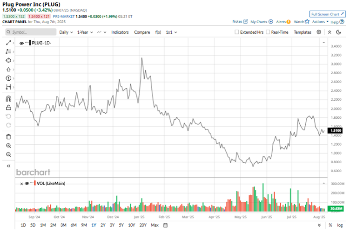Open the 1-Year period dropdown

pyautogui.click(x=85, y=32)
